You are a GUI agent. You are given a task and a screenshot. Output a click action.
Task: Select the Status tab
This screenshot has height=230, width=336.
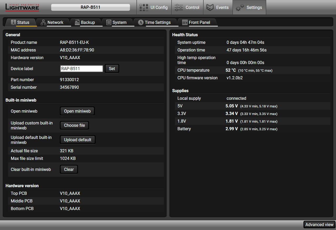tap(21, 23)
